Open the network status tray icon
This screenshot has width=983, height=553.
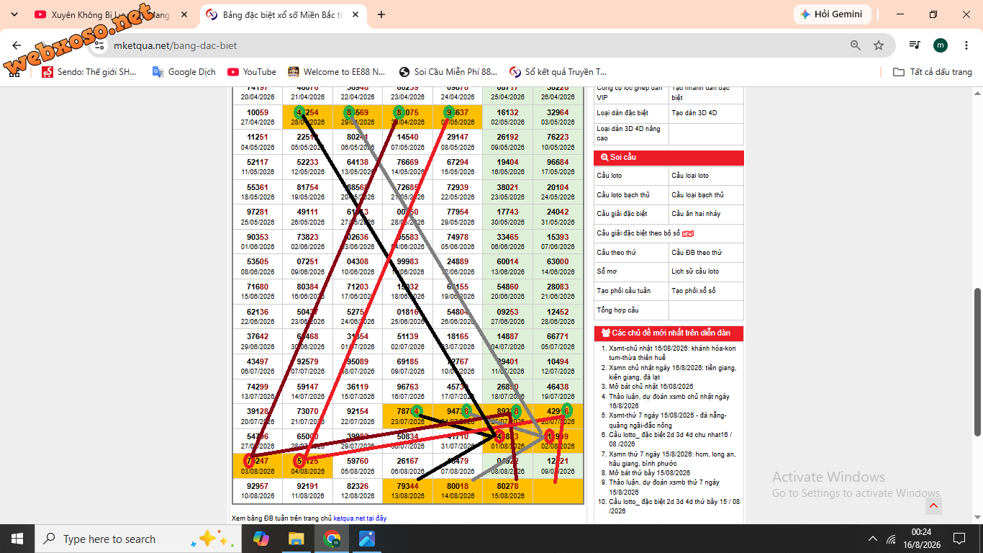[x=892, y=539]
